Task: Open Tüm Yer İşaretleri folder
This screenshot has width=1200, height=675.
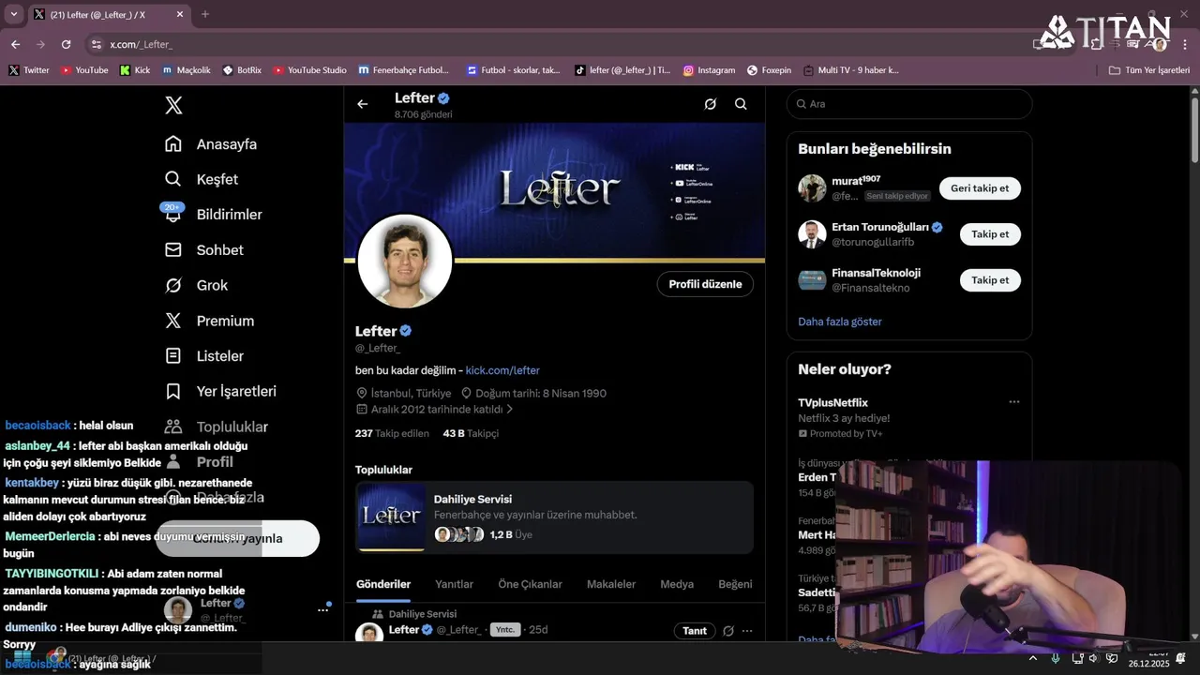Action: point(1149,70)
